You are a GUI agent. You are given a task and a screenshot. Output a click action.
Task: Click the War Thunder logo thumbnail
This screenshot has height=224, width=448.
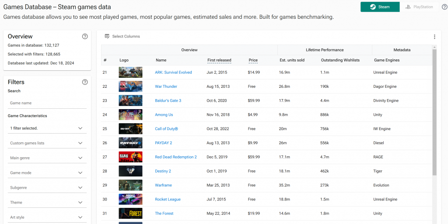(x=130, y=86)
